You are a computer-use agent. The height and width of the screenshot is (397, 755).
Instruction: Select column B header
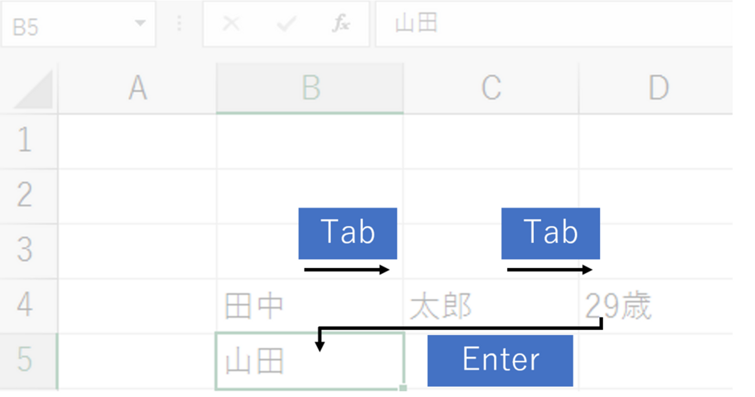(310, 89)
